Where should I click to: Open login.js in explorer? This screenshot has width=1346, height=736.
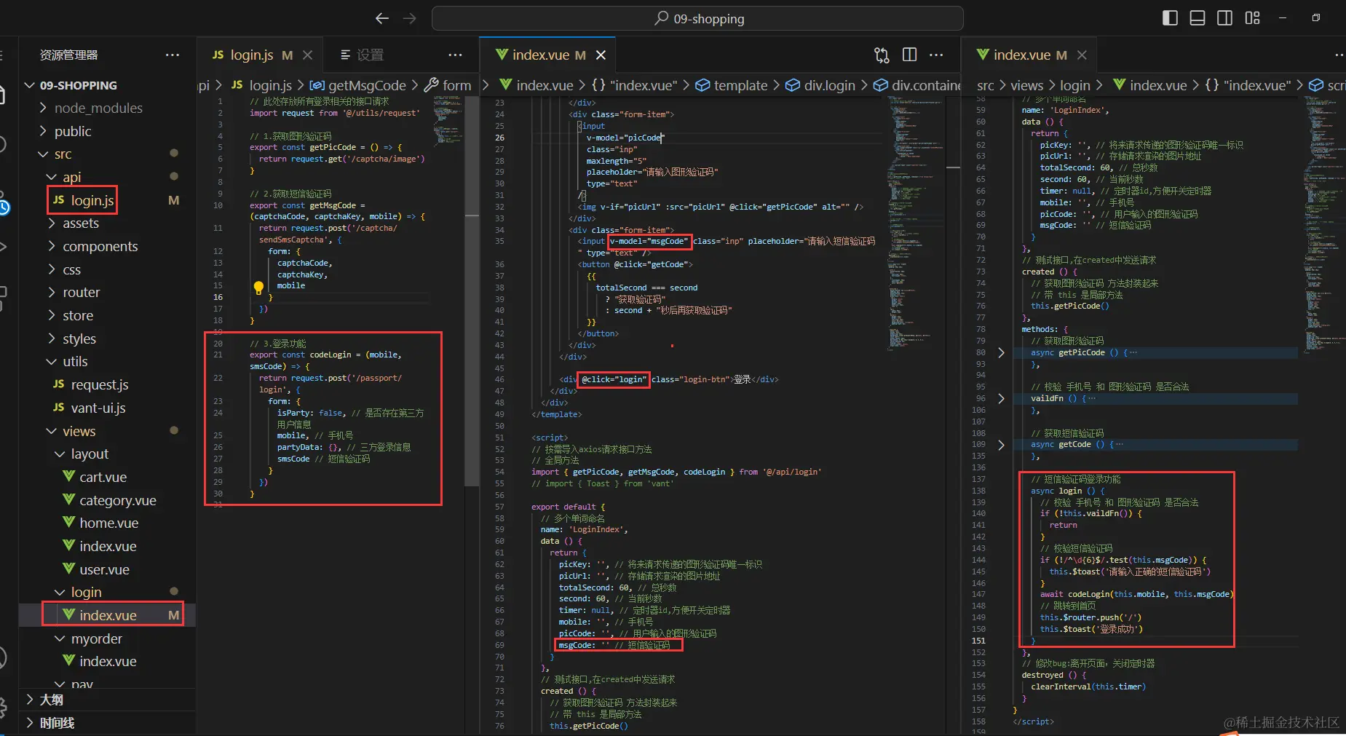(x=92, y=200)
